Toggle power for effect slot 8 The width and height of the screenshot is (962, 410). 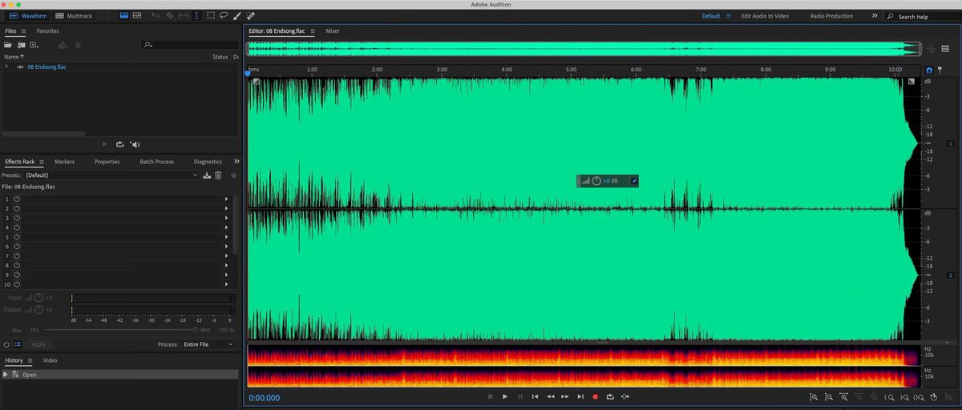point(17,265)
